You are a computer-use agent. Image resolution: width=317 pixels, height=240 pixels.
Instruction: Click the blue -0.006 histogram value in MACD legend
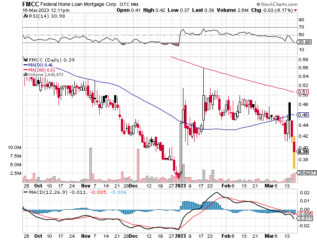(x=118, y=192)
